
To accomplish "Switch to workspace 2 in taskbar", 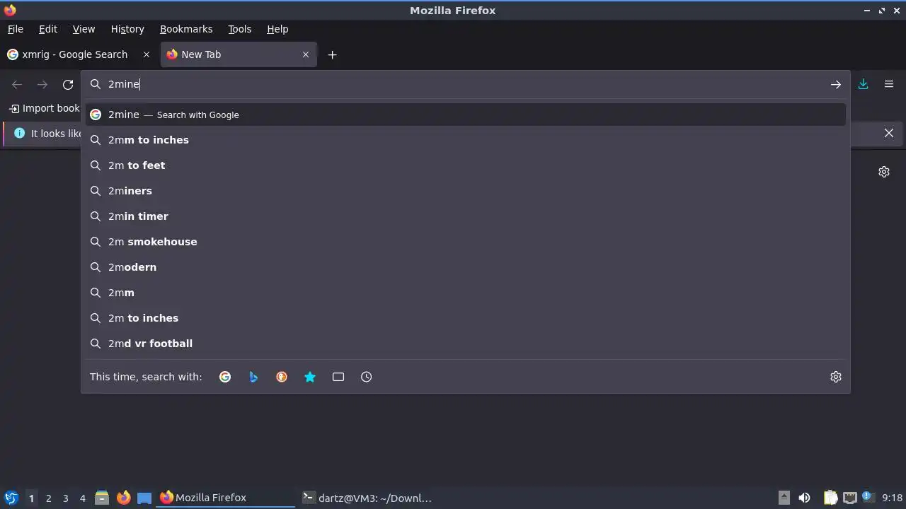I will 48,498.
